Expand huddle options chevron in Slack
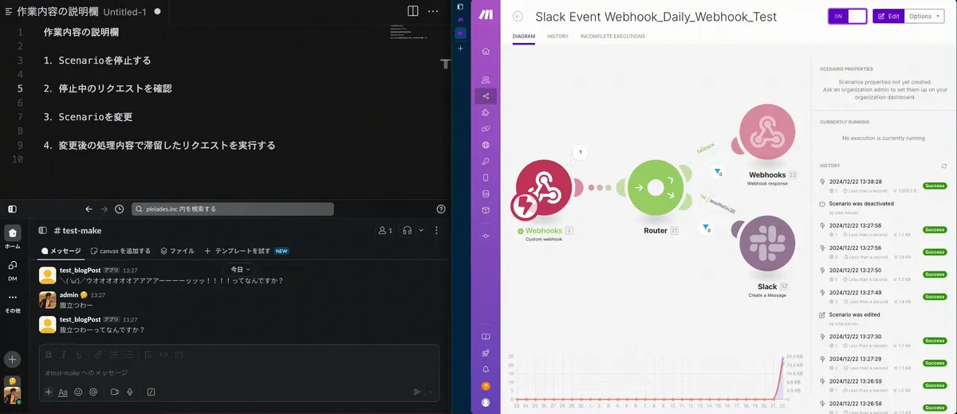 click(422, 230)
